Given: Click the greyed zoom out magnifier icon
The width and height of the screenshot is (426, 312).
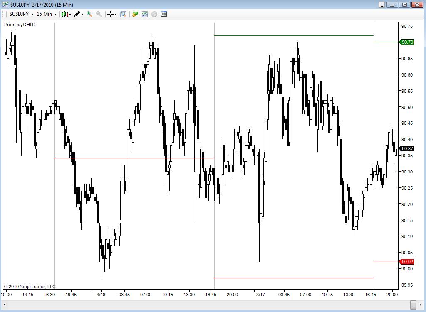Looking at the screenshot, I should [x=99, y=14].
